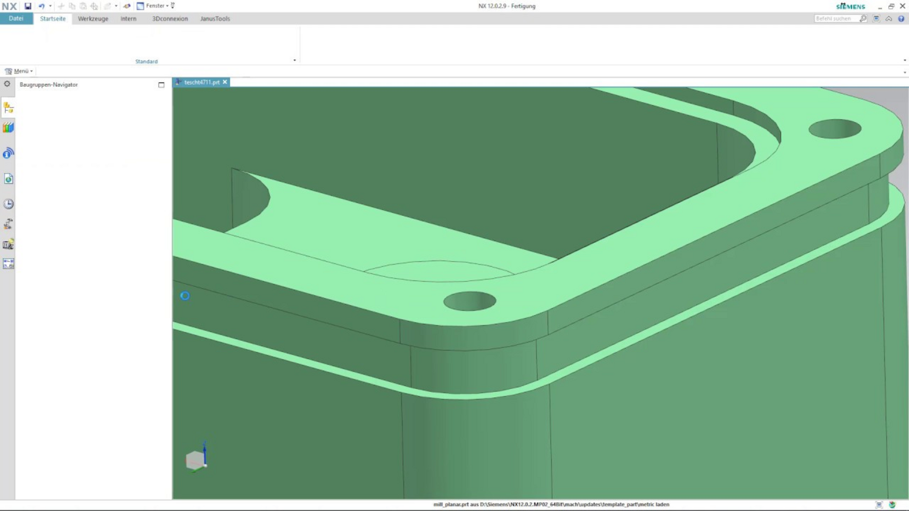
Task: Open the History clock icon
Action: pos(8,204)
